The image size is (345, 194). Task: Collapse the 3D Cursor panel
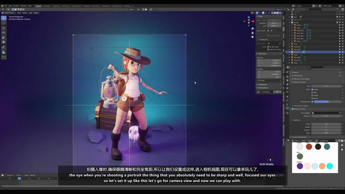tap(257, 54)
